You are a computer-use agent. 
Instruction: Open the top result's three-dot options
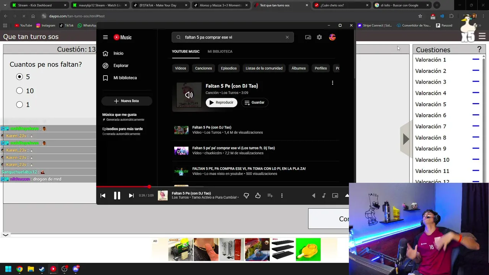[332, 83]
